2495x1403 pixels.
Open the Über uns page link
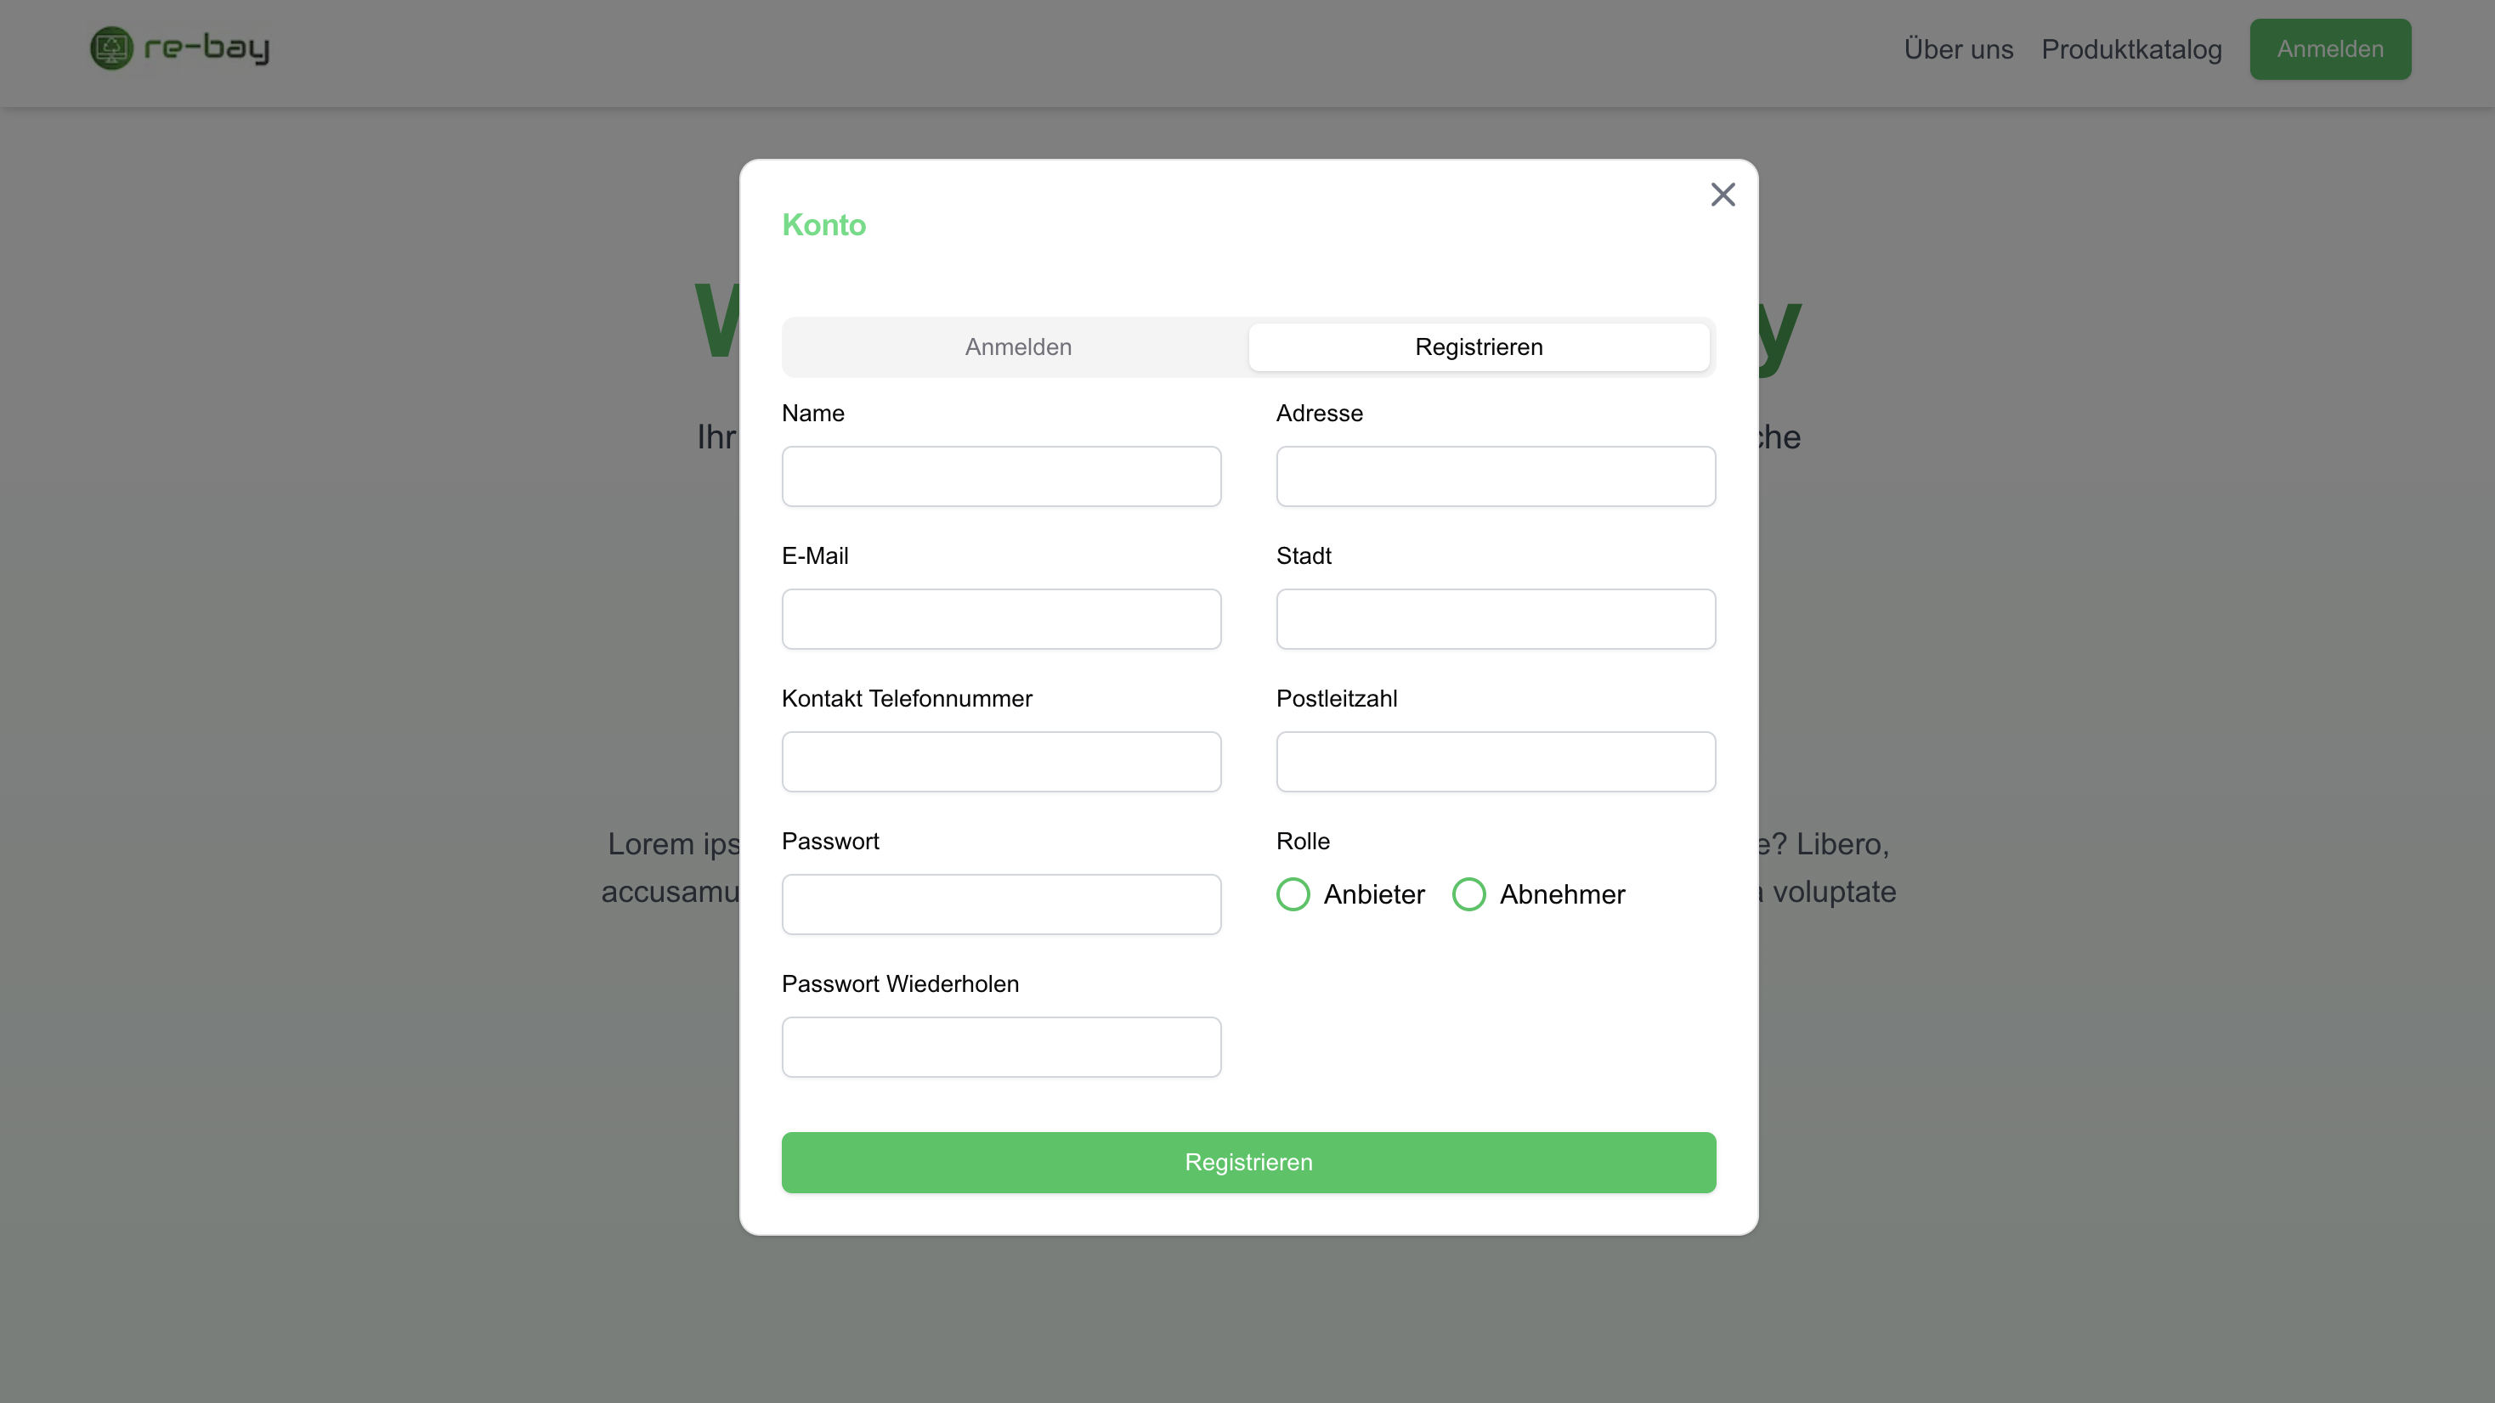coord(1959,49)
